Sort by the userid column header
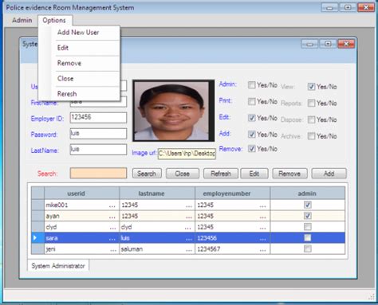This screenshot has height=305, width=378. tap(81, 194)
